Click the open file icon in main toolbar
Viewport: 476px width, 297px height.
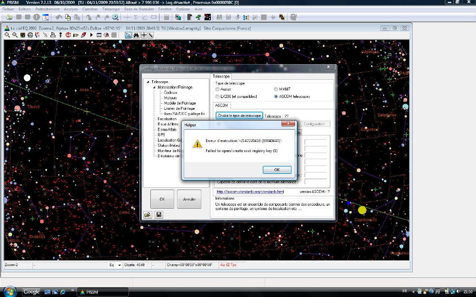tap(10, 18)
